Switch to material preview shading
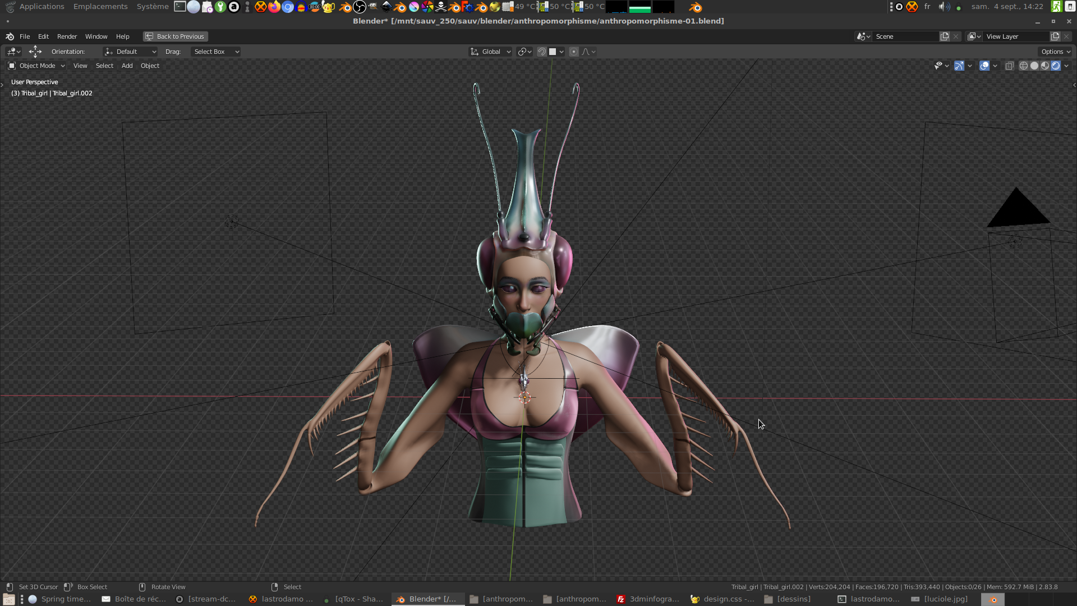Screen dimensions: 1077x606 click(x=1045, y=66)
